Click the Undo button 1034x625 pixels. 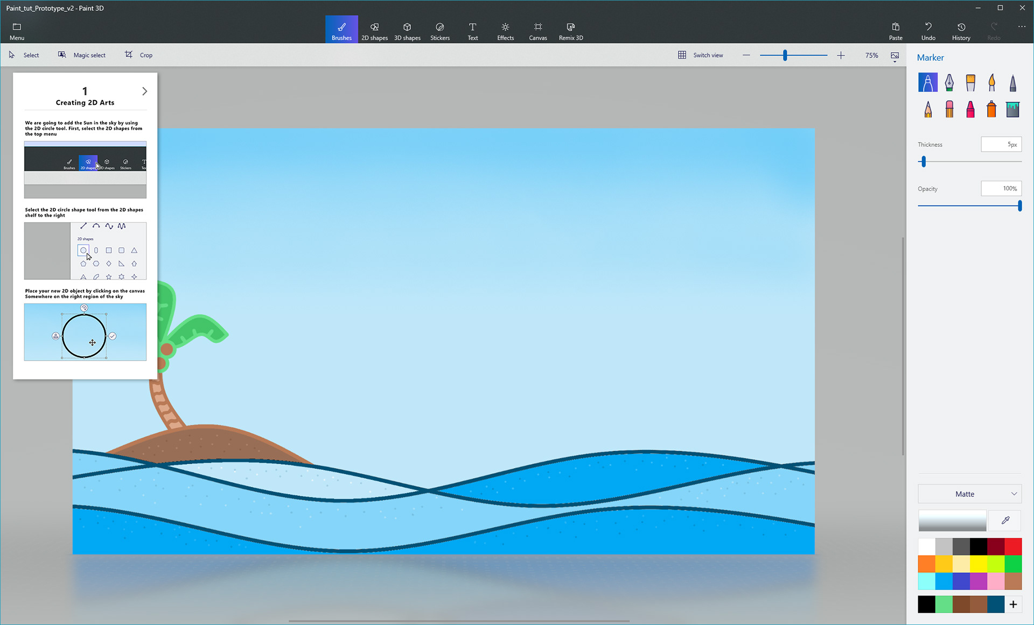[928, 31]
